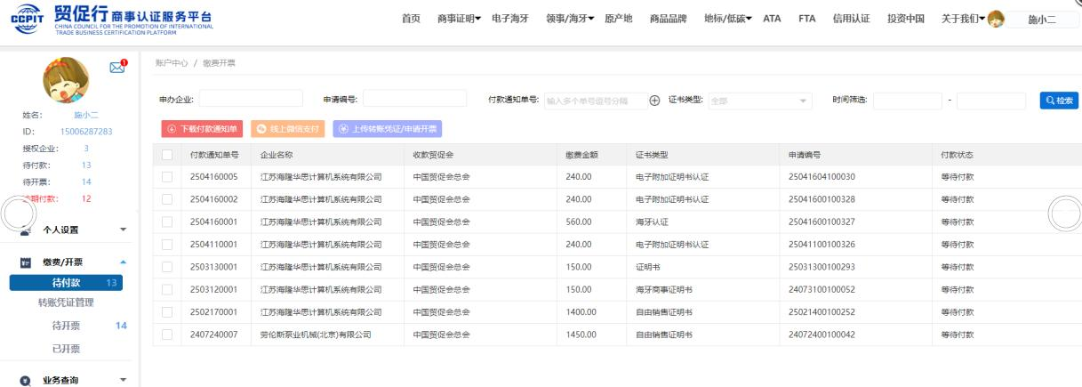The image size is (1082, 387).
Task: Open the 证书类型 dropdown
Action: pyautogui.click(x=760, y=101)
